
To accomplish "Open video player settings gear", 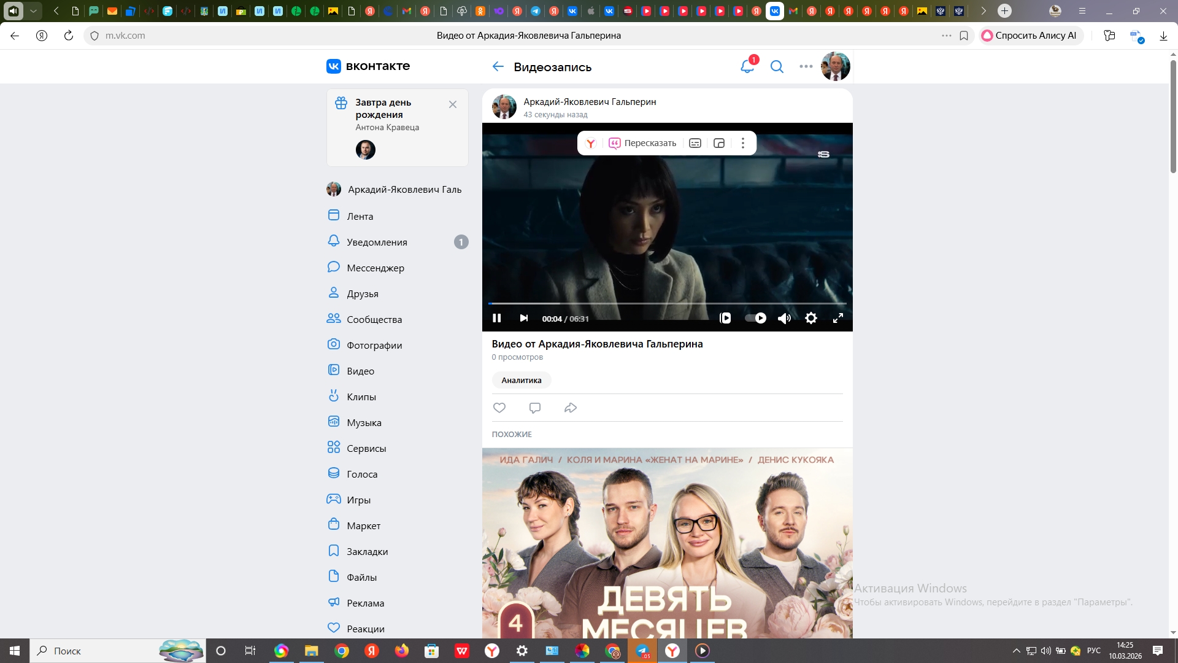I will 810,318.
